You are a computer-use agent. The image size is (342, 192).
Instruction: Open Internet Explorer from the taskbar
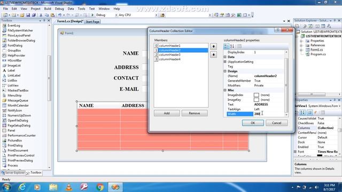(22, 187)
